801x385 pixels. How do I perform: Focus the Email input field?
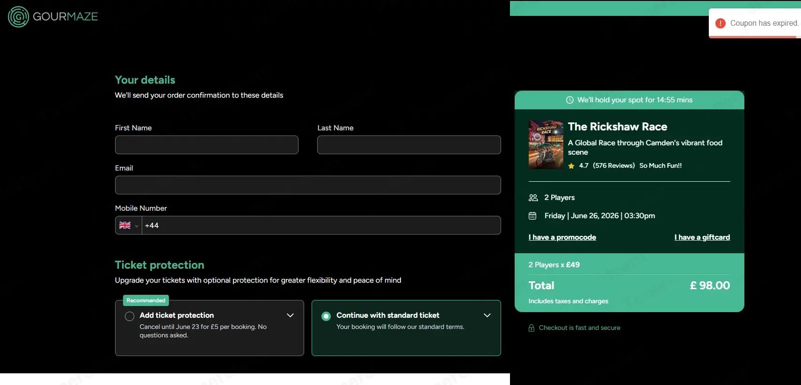308,185
